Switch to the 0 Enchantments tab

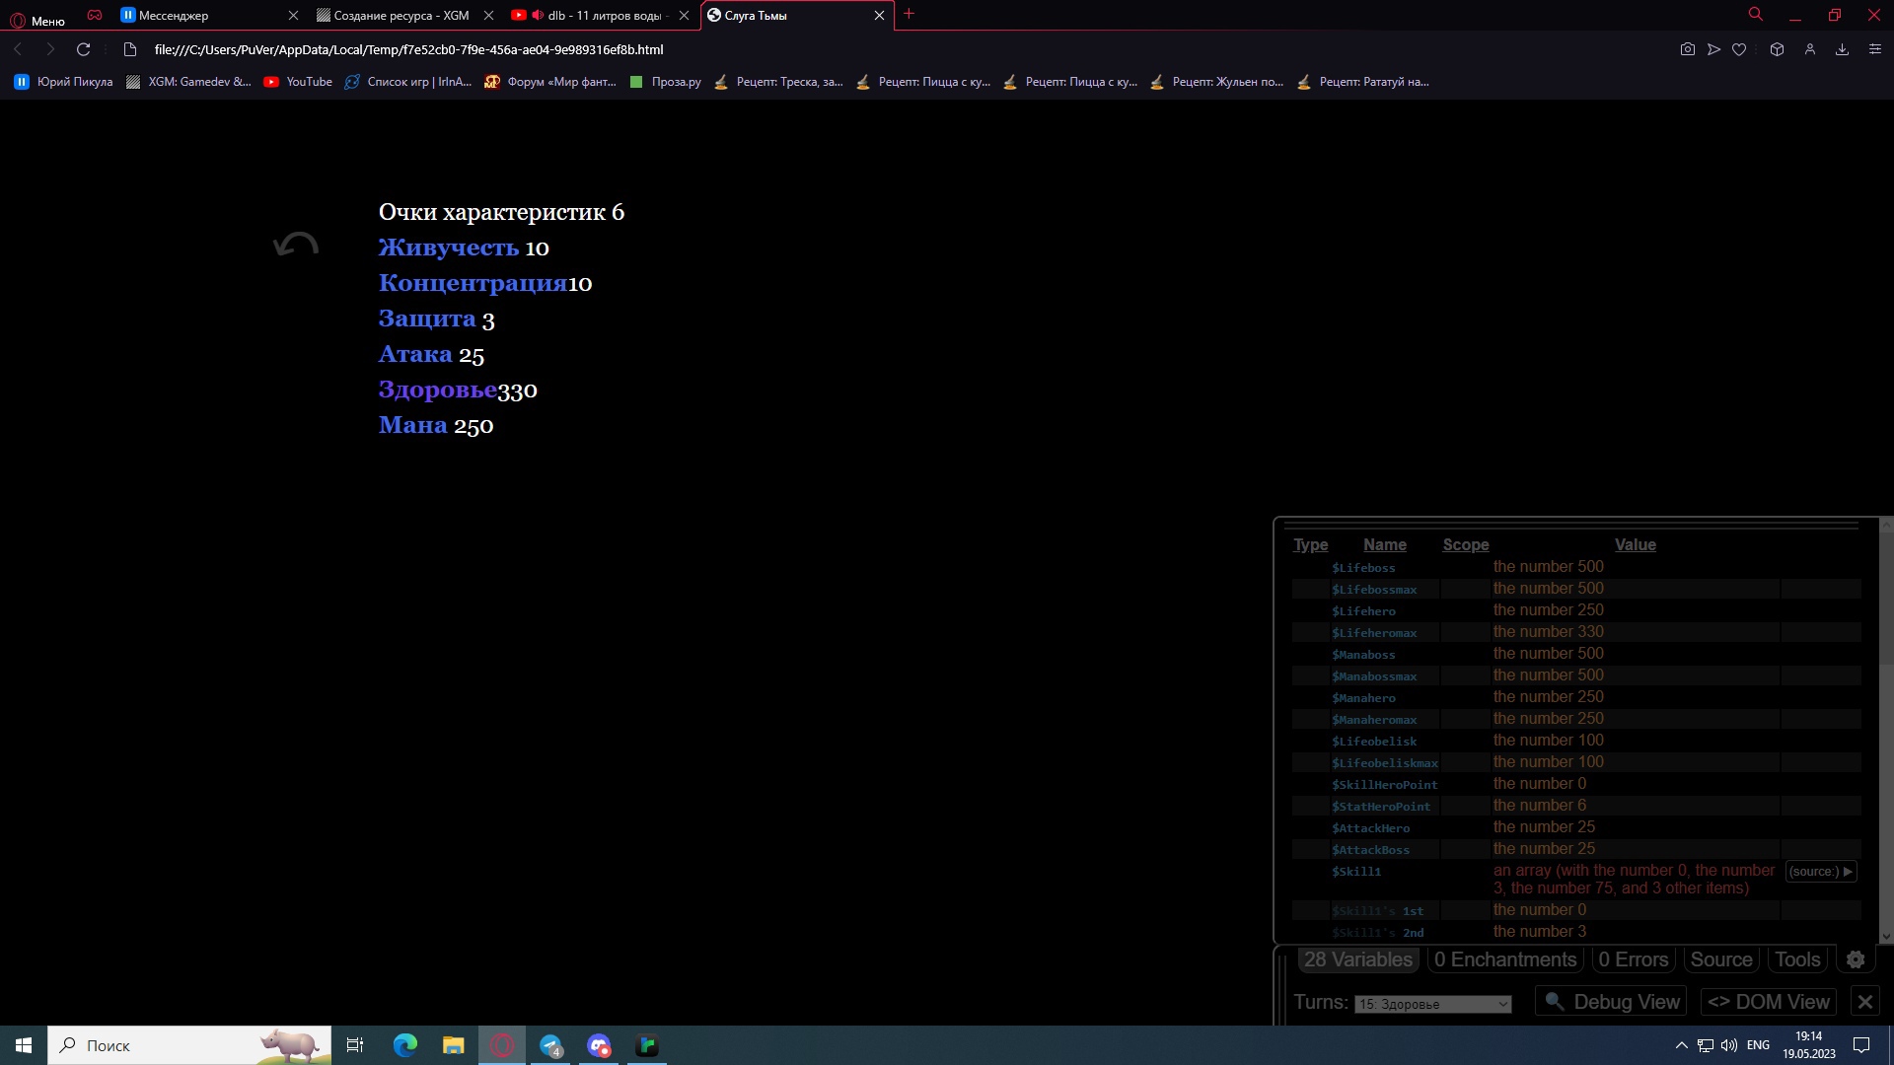tap(1505, 959)
